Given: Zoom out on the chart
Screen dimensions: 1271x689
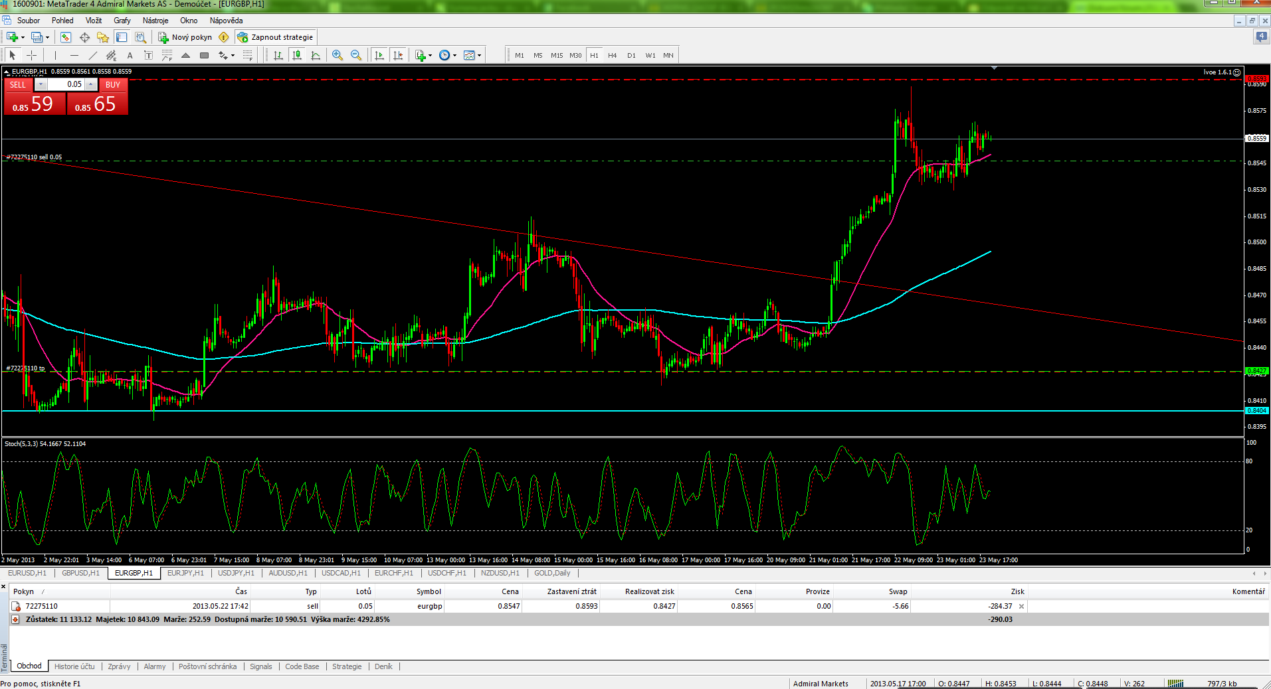Looking at the screenshot, I should pyautogui.click(x=356, y=55).
